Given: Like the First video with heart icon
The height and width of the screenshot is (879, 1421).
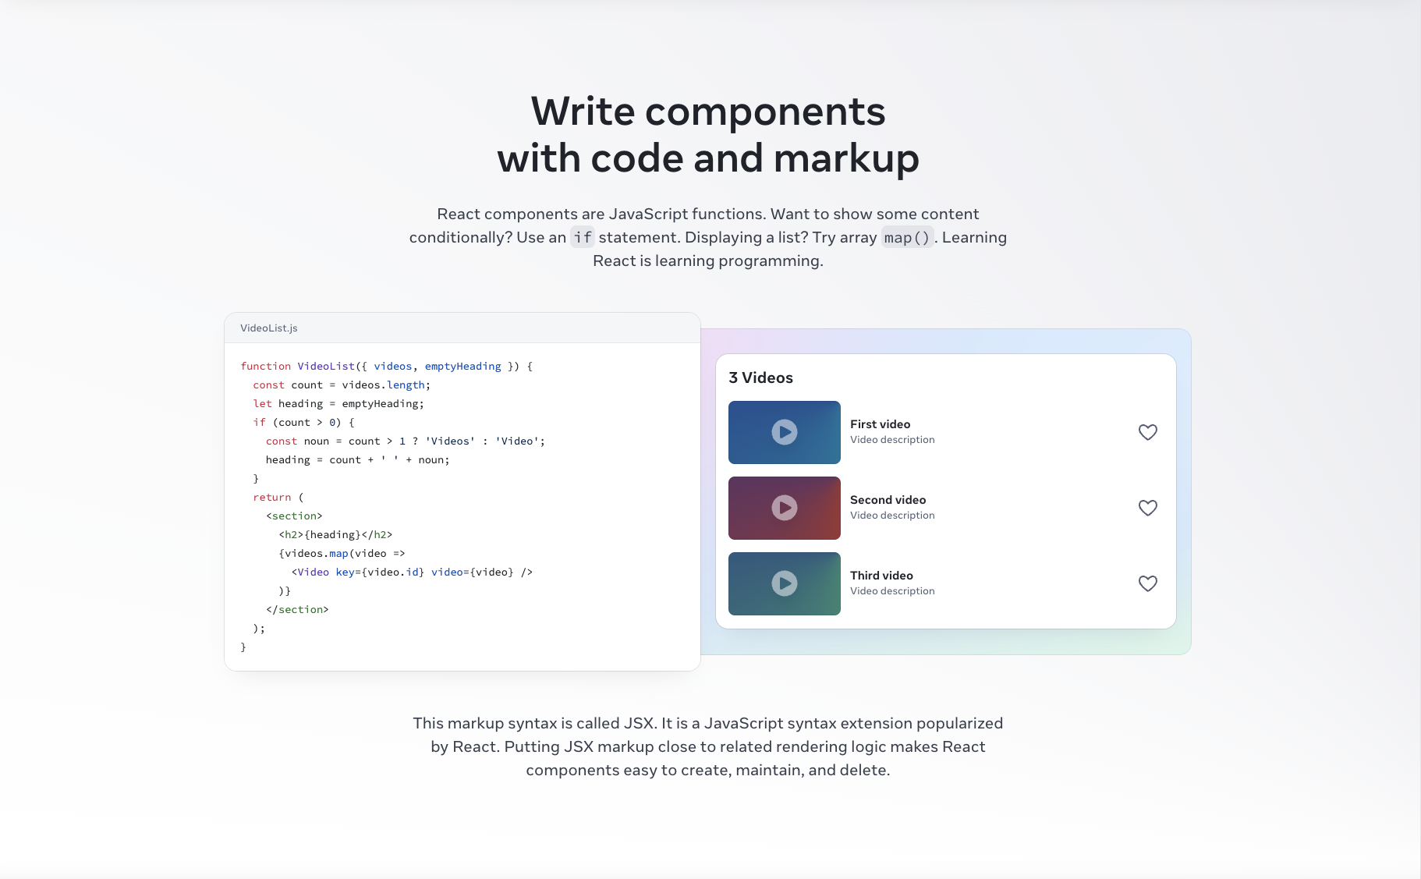Looking at the screenshot, I should (x=1147, y=432).
